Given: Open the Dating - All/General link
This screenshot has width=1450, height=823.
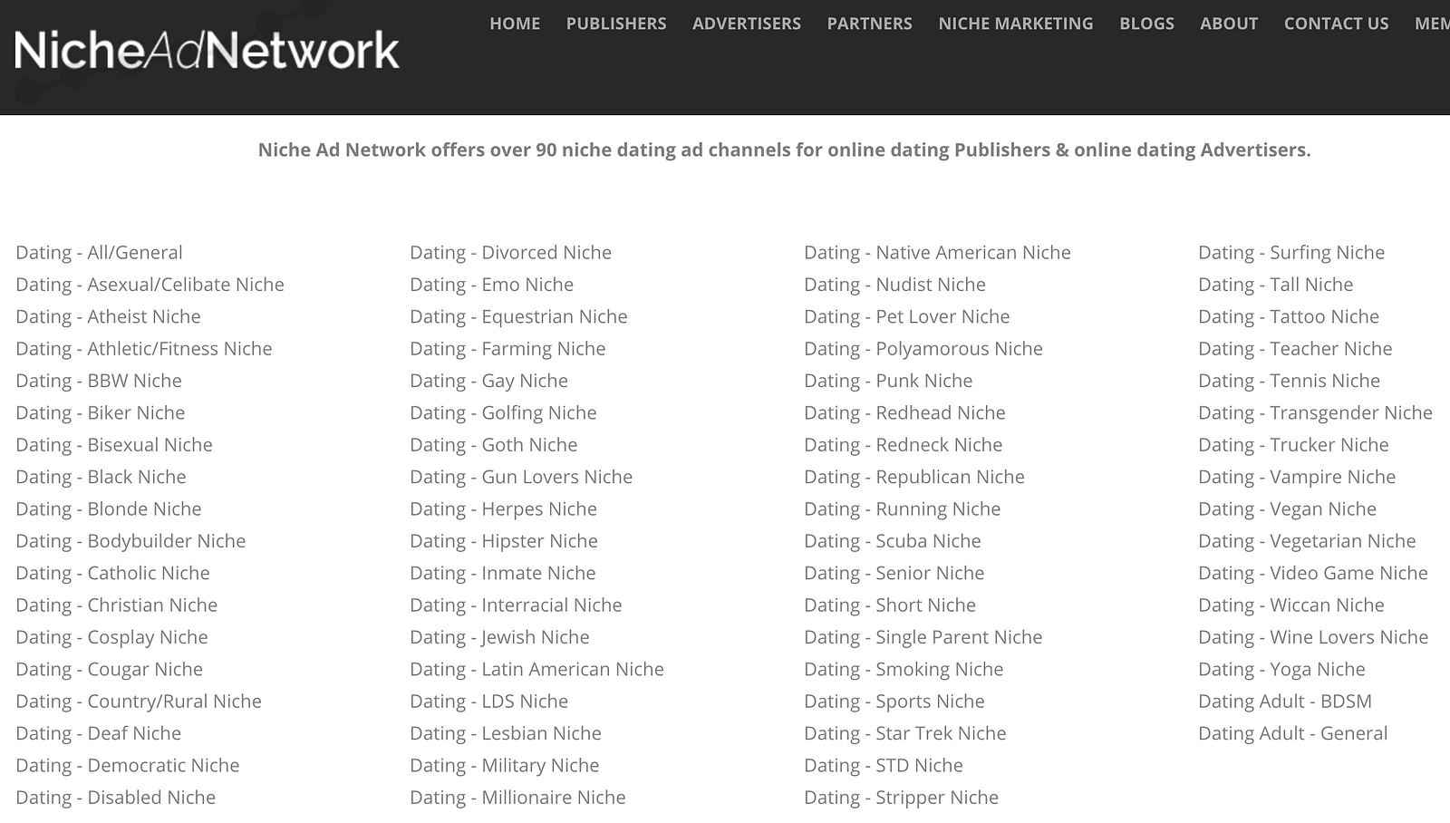Looking at the screenshot, I should pyautogui.click(x=99, y=253).
